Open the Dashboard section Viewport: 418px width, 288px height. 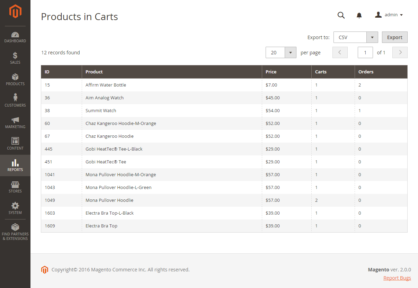[15, 37]
